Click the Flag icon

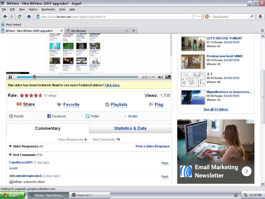[151, 104]
